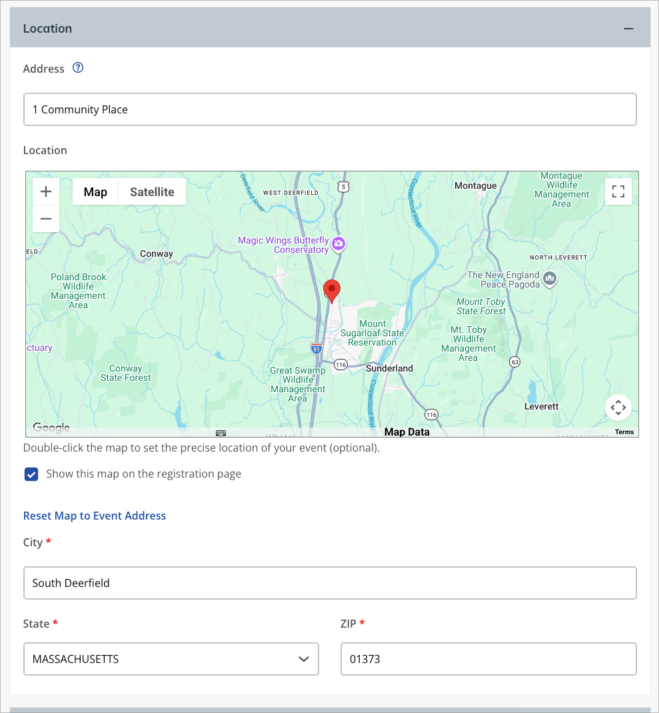Click the North Leverett label
Viewport: 659px width, 713px height.
pos(558,257)
